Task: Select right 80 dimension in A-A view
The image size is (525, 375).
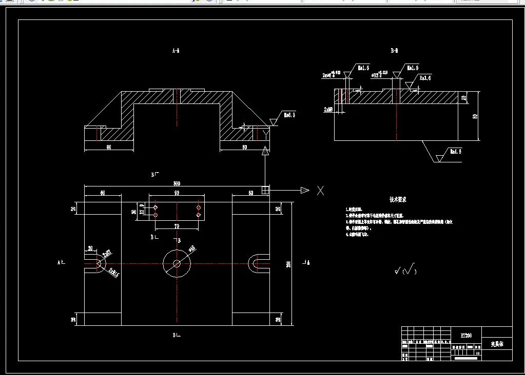Action: [x=245, y=147]
